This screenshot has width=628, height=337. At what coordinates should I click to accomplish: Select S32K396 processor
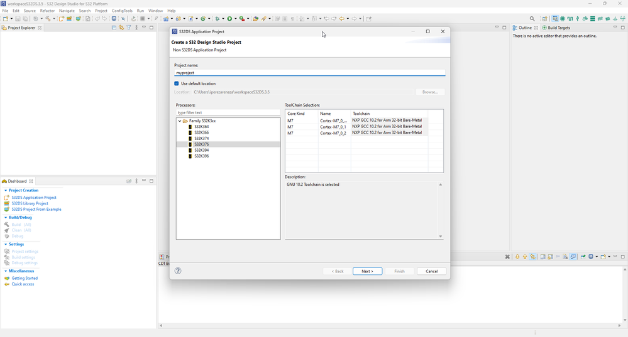(x=201, y=156)
